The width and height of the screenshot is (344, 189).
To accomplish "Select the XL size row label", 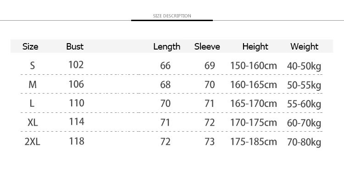I will coord(33,122).
